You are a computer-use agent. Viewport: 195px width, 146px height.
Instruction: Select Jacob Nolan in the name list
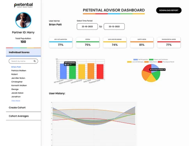[x=17, y=93]
